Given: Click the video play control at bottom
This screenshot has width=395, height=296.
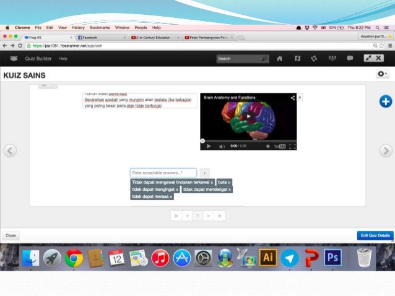Looking at the screenshot, I should pos(209,146).
